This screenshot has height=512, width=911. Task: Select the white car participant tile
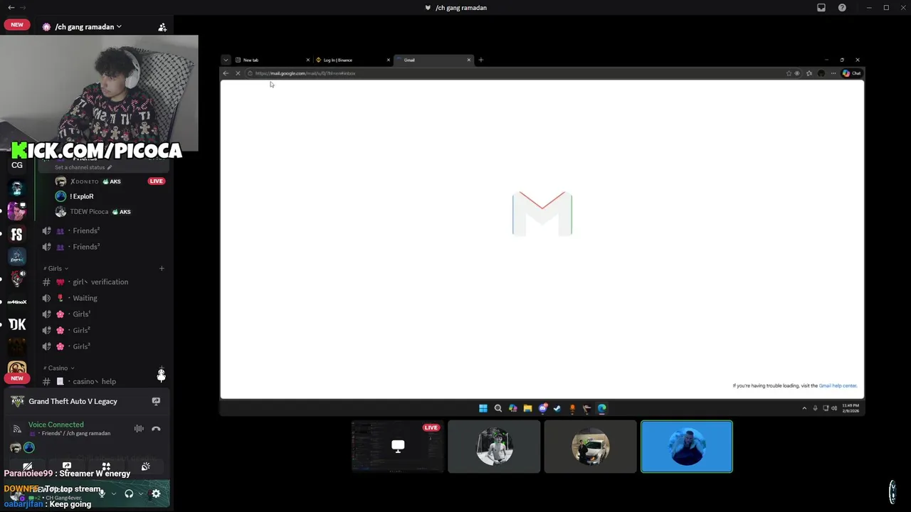pos(590,447)
